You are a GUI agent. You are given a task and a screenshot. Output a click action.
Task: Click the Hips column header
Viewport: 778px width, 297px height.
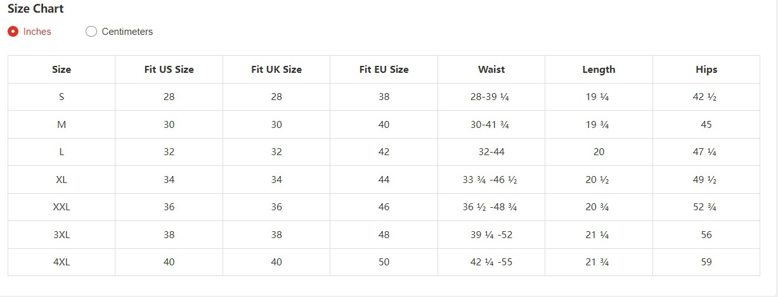[706, 70]
